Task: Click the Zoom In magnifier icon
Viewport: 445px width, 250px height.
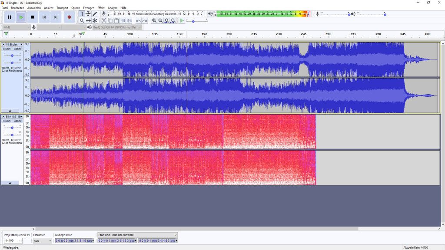Action: (x=154, y=20)
